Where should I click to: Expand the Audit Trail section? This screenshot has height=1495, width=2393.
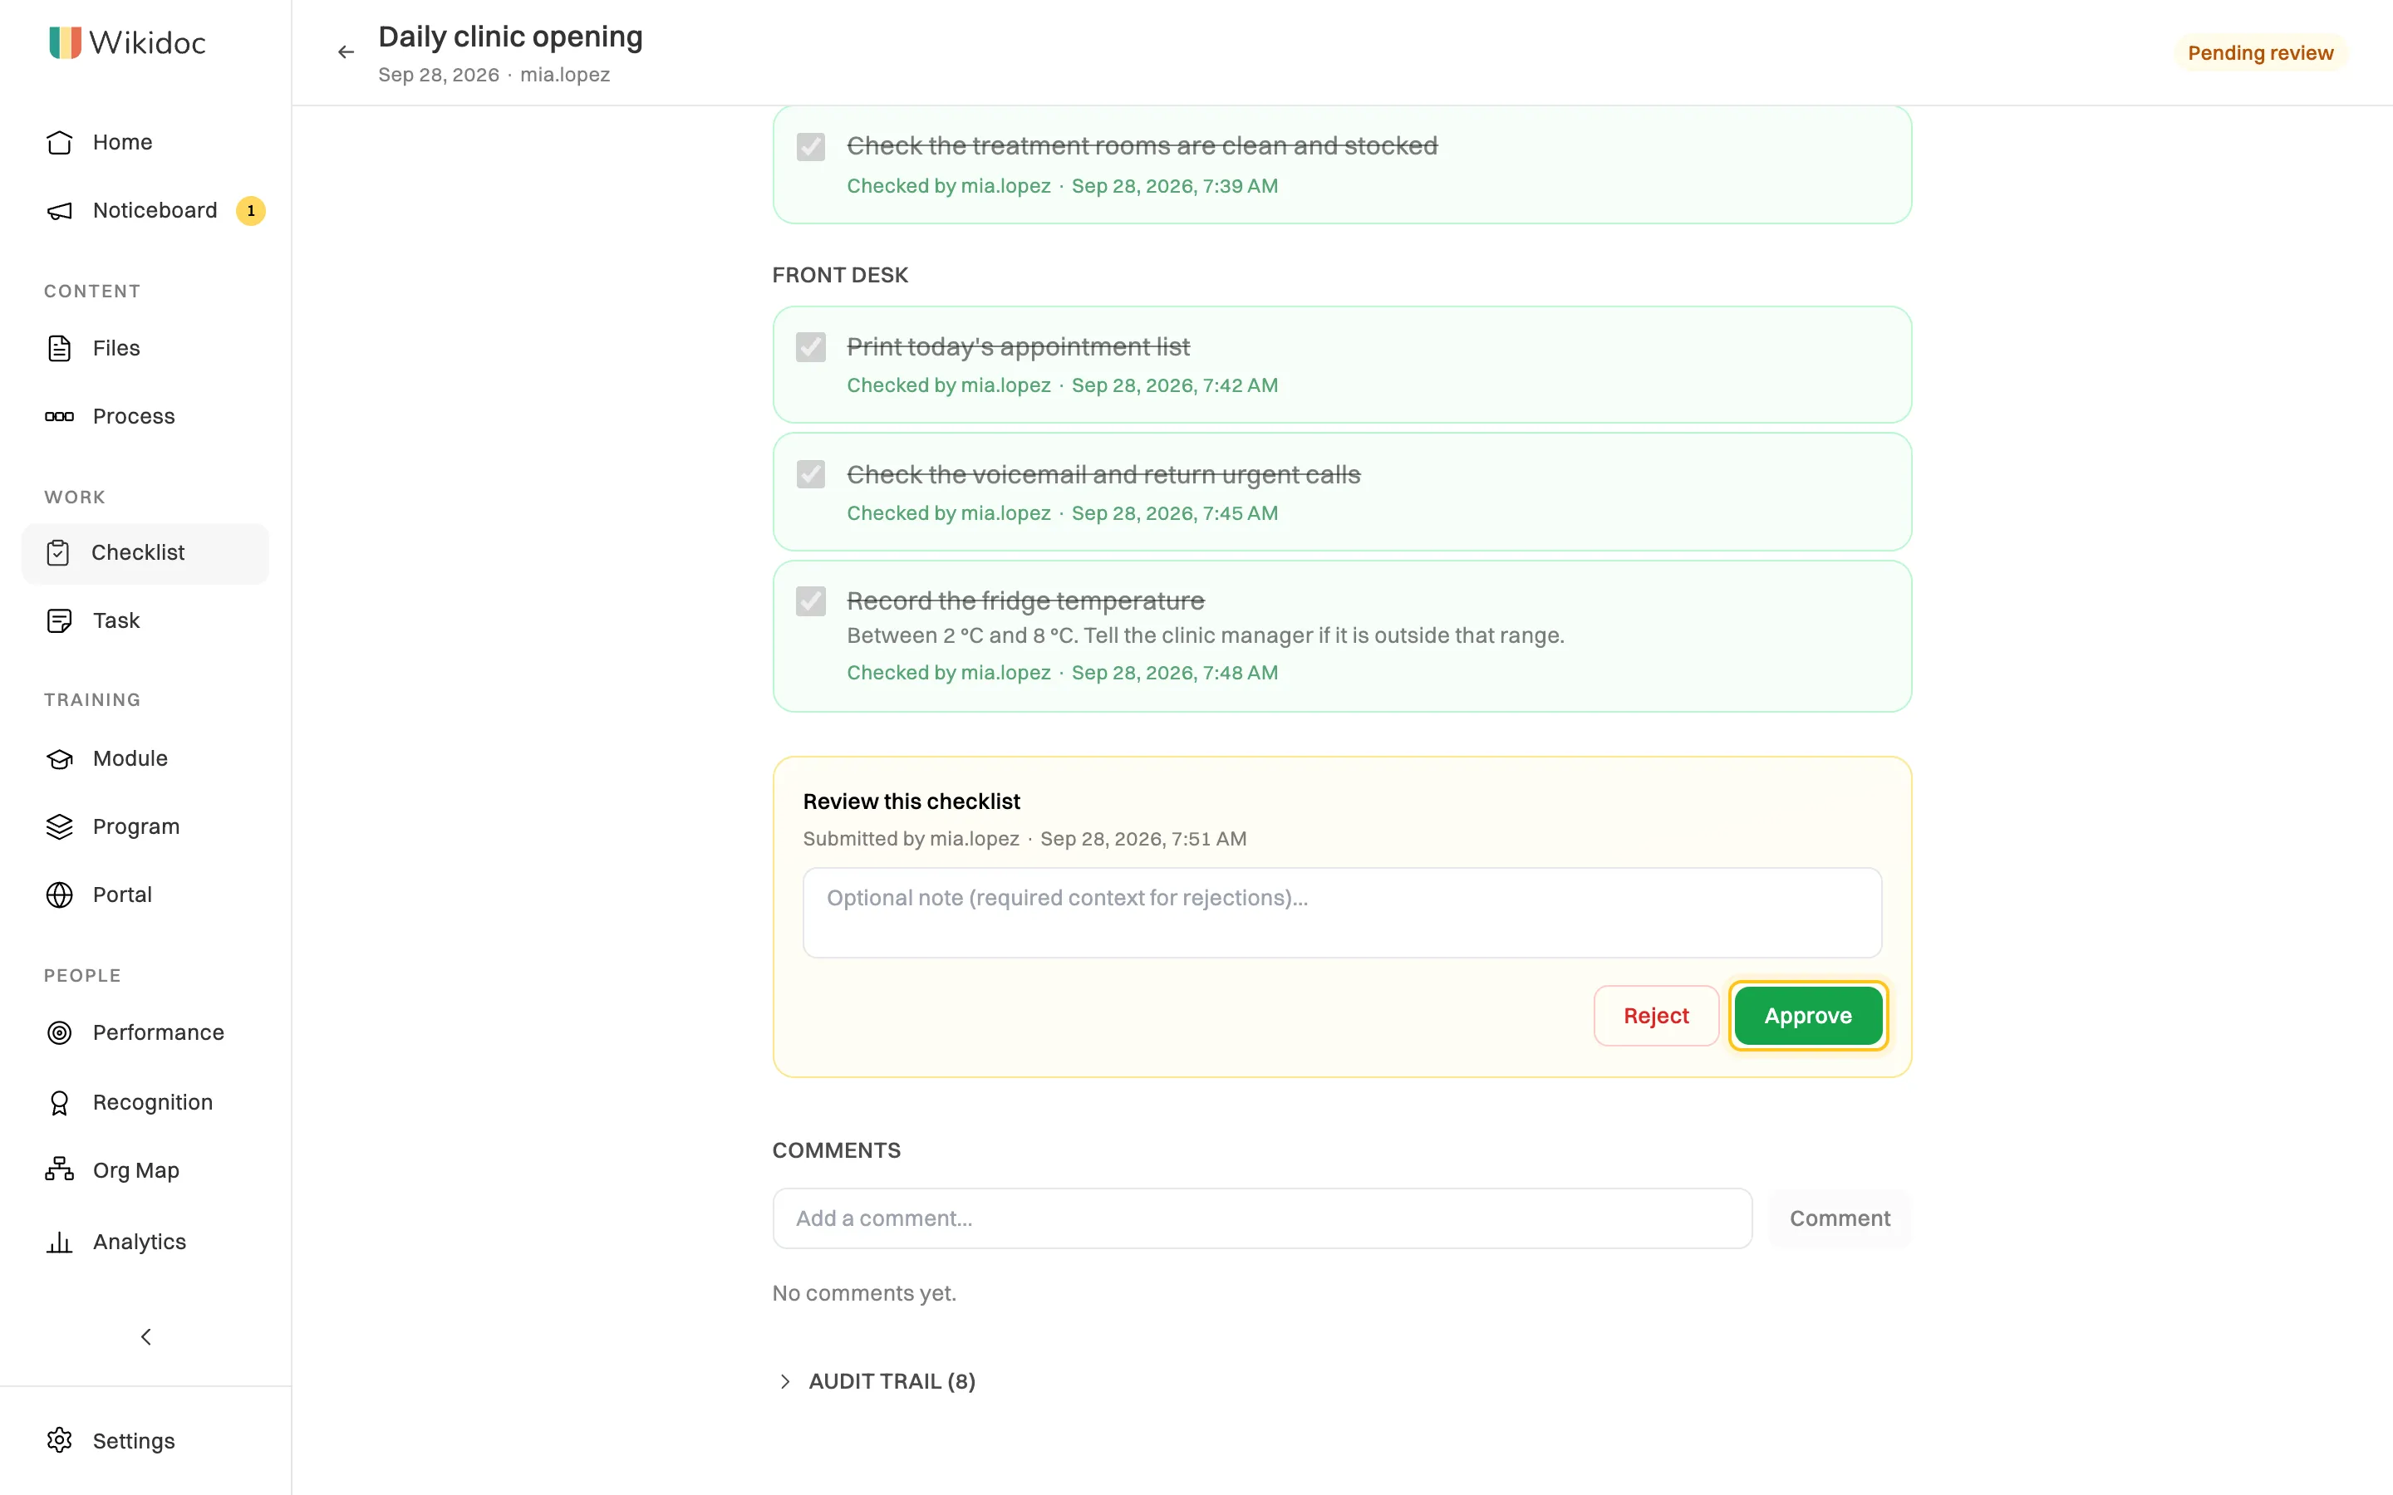(x=875, y=1381)
